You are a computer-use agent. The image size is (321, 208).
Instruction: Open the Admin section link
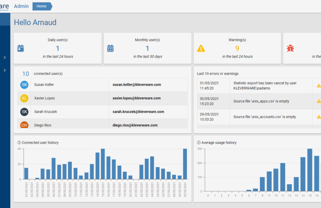click(x=21, y=6)
